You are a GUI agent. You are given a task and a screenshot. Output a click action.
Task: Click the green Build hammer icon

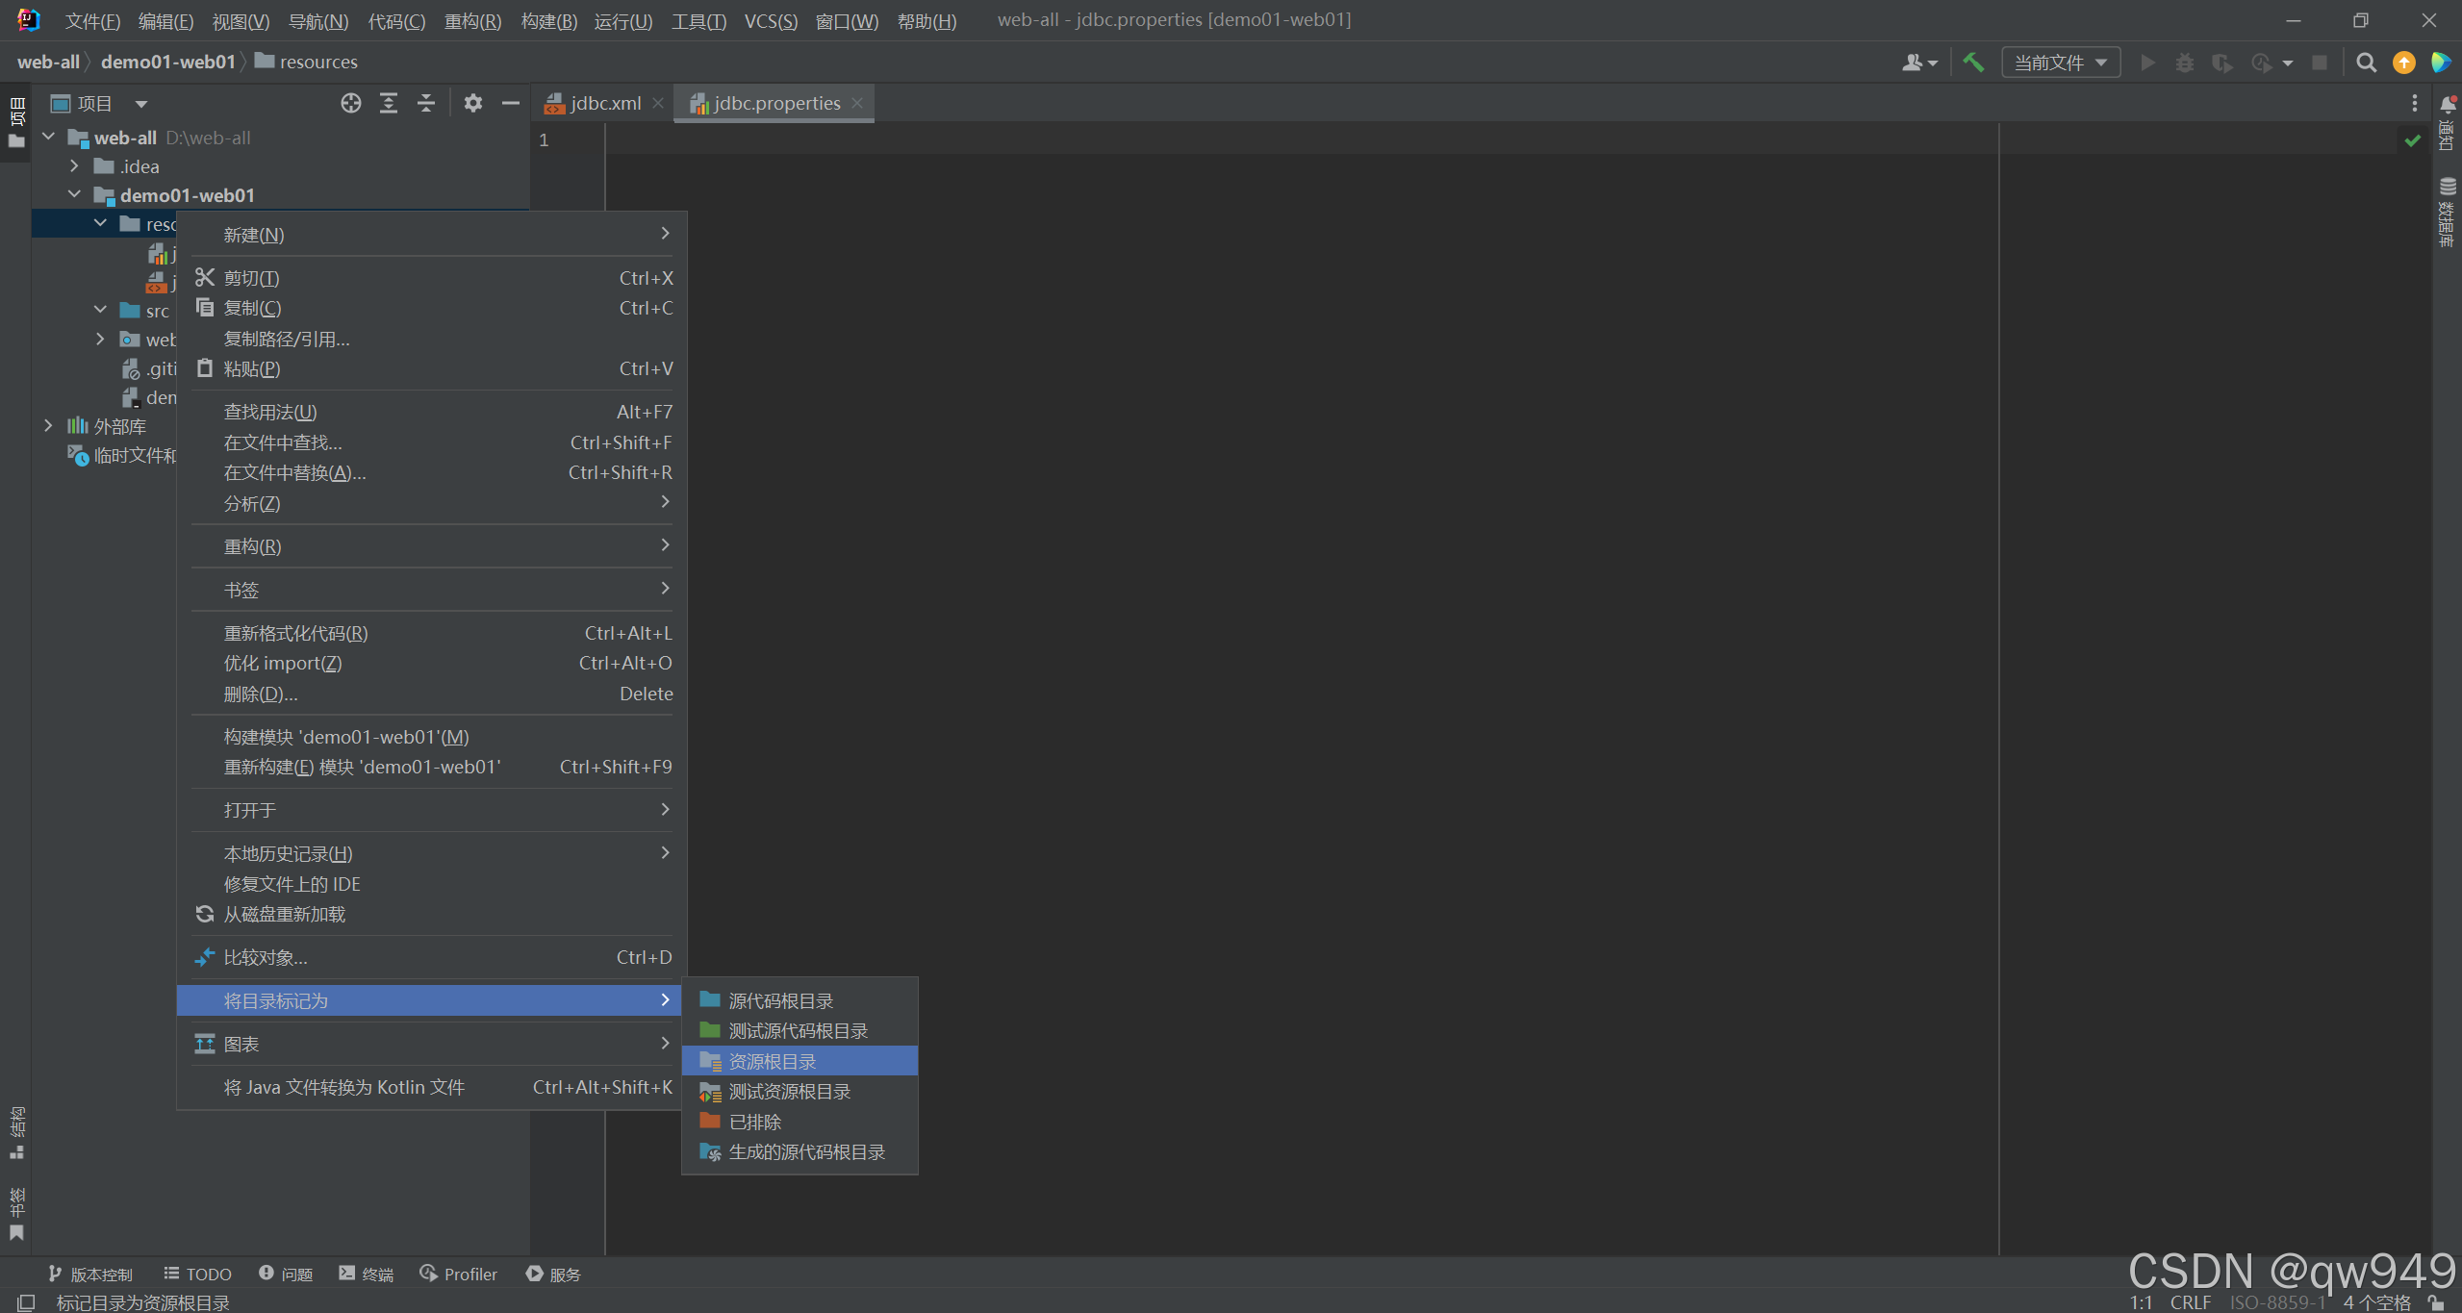(1973, 63)
